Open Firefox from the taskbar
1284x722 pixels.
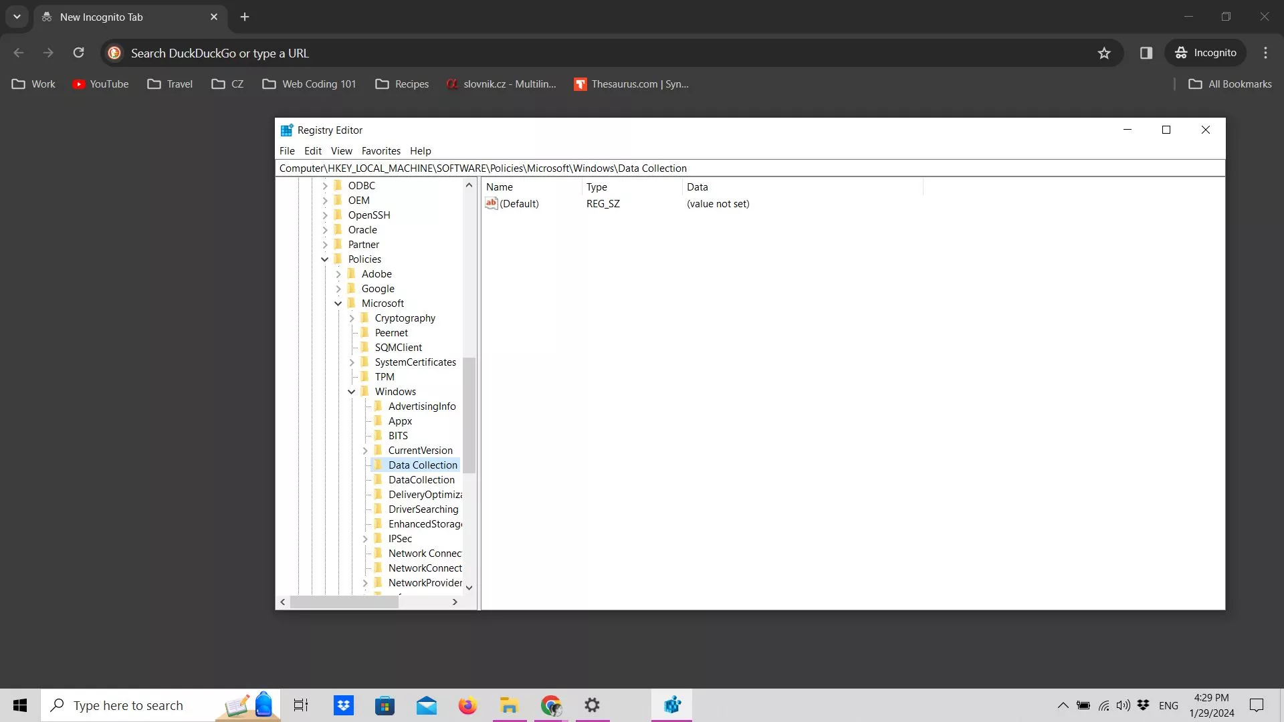[467, 705]
